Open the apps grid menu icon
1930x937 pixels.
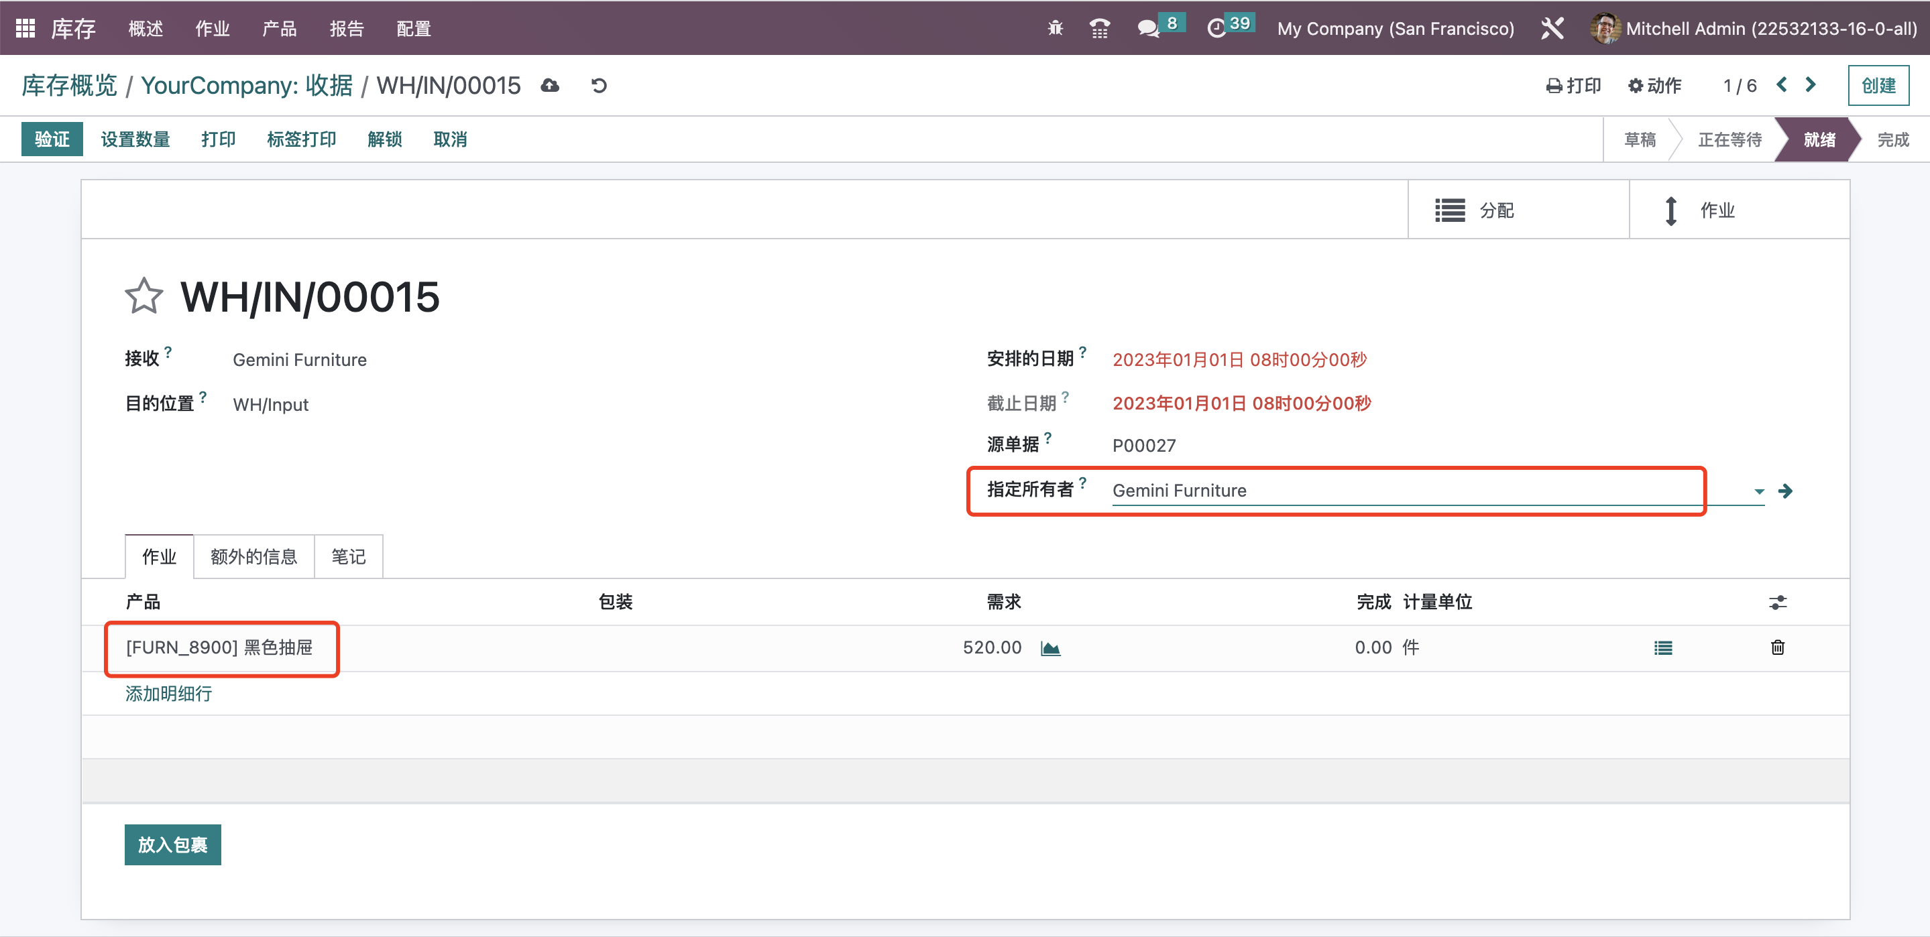pyautogui.click(x=25, y=28)
